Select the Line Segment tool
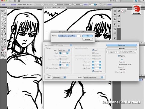This screenshot has height=109, width=145. (x=2, y=19)
